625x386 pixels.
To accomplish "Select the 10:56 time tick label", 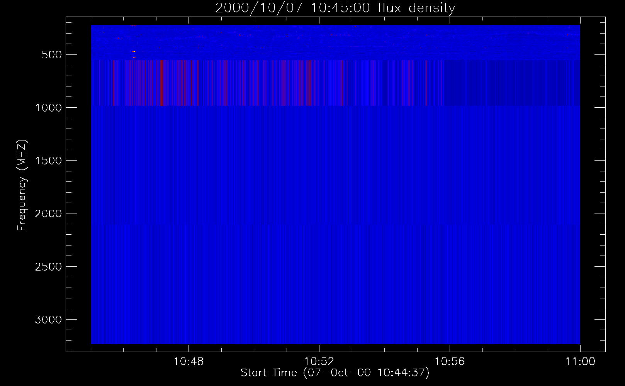I will (450, 362).
